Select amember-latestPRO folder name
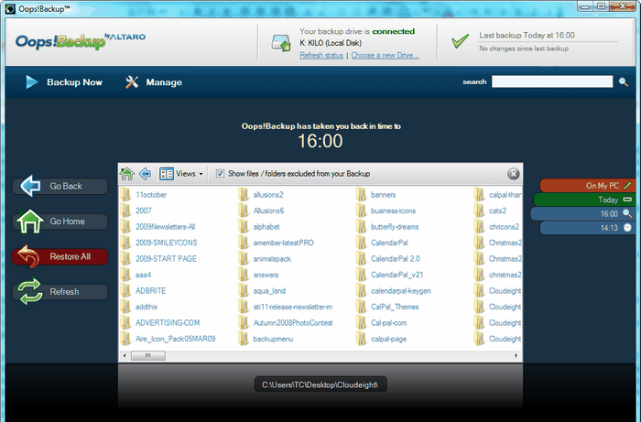 point(283,243)
